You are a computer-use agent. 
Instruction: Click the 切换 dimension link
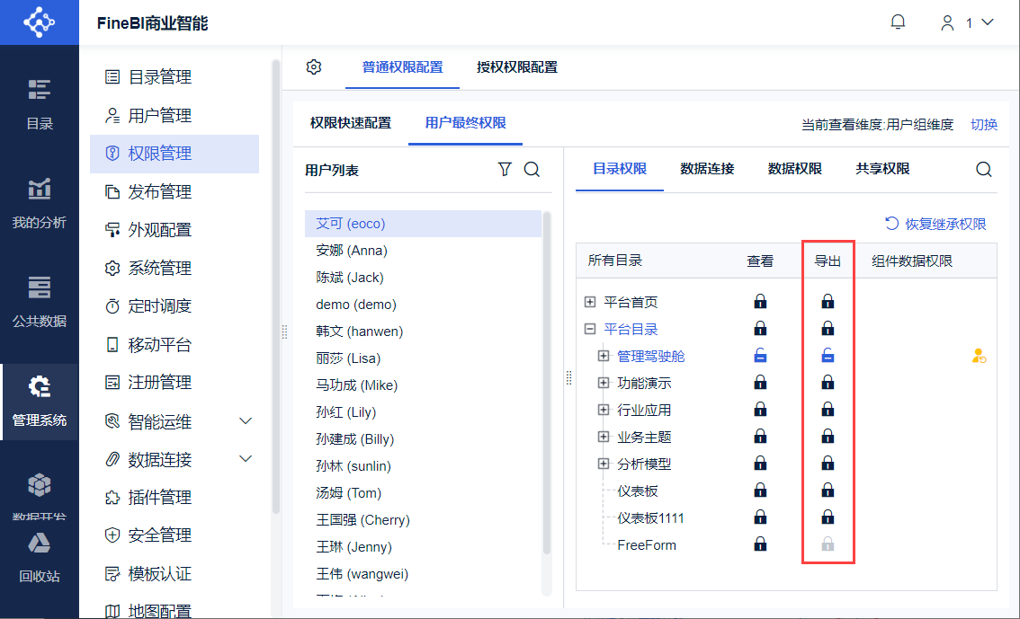pos(984,124)
